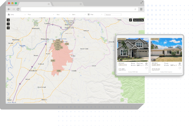193x126 pixels.
Task: Click the Search Entire Map button
Action: click(138, 20)
